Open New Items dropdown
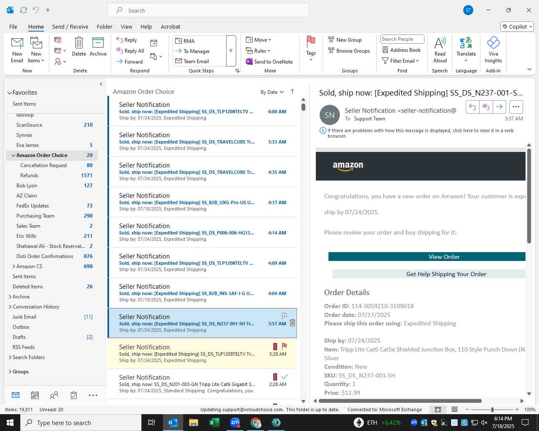This screenshot has width=539, height=431. coord(36,50)
